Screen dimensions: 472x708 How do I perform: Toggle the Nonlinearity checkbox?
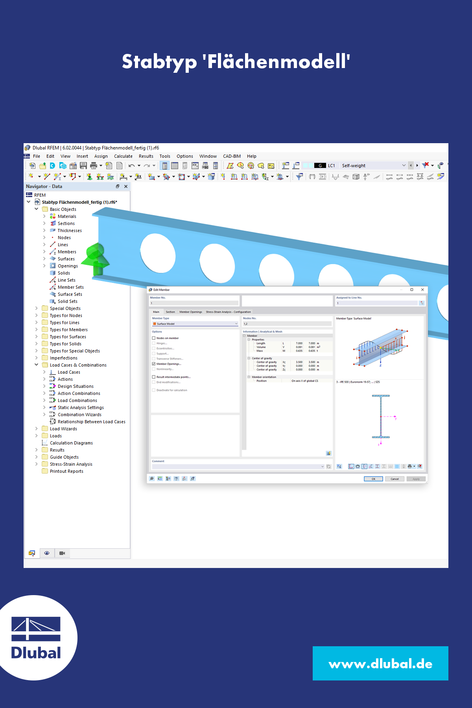pos(154,369)
